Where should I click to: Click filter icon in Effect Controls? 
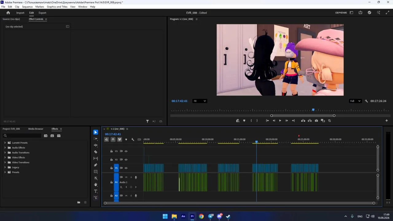147,121
